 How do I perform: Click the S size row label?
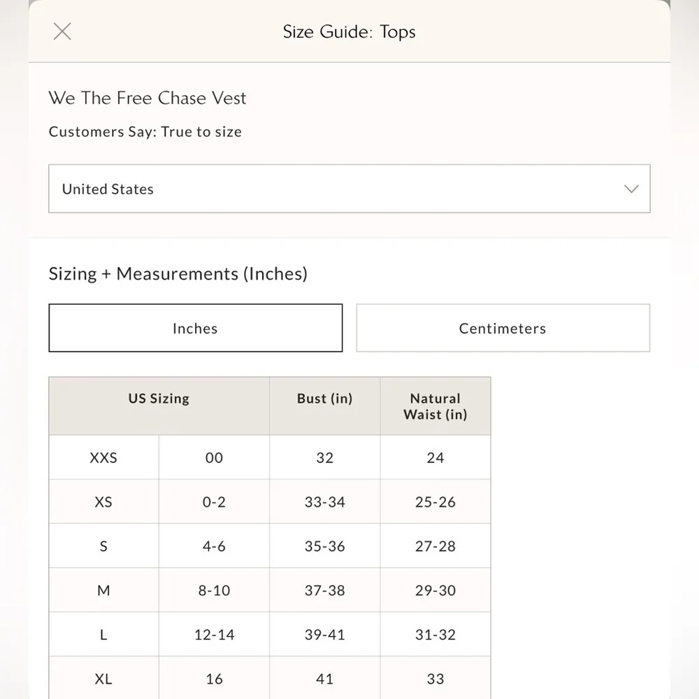coord(103,546)
